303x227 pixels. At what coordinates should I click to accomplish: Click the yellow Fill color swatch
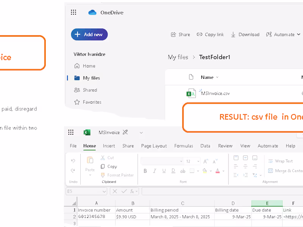205,171
